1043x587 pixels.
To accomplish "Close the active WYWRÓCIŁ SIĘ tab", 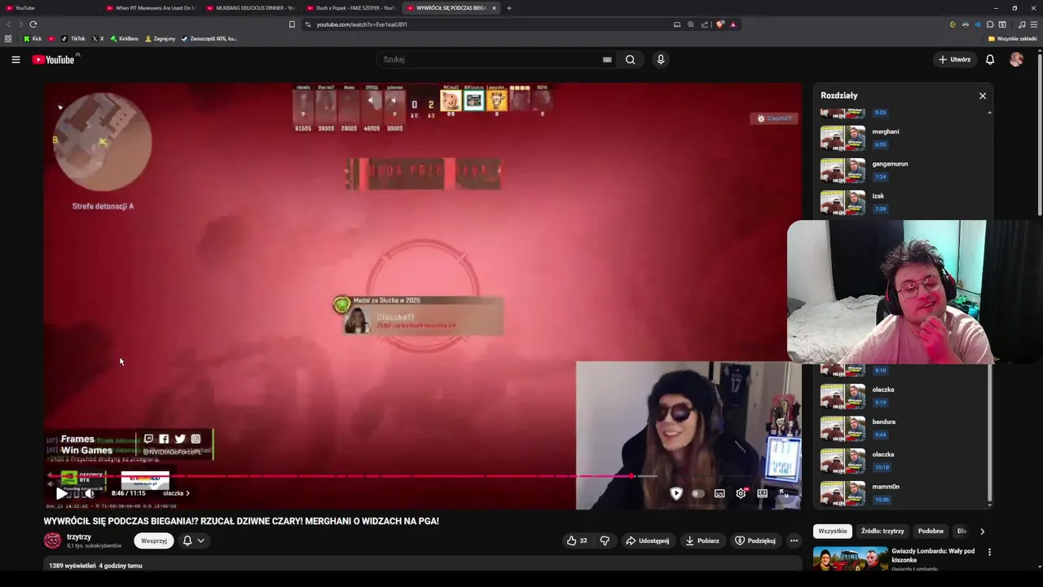I will pos(494,8).
